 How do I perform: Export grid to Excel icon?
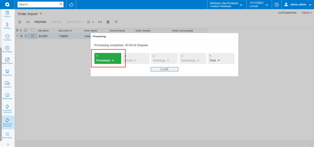click(x=108, y=22)
